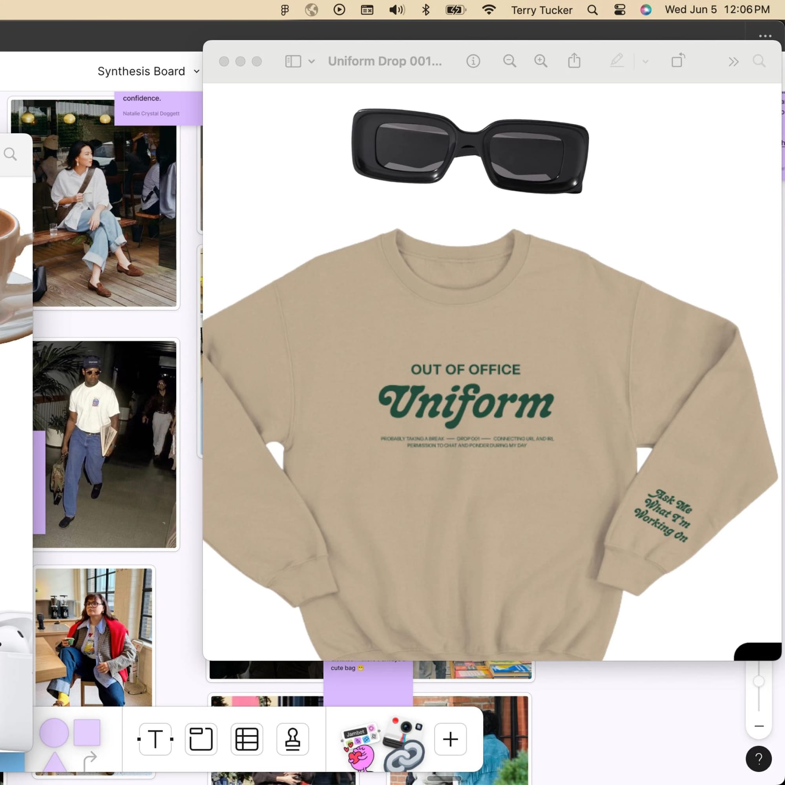The image size is (785, 785).
Task: Click the Terry Tucker user menu
Action: 541,10
